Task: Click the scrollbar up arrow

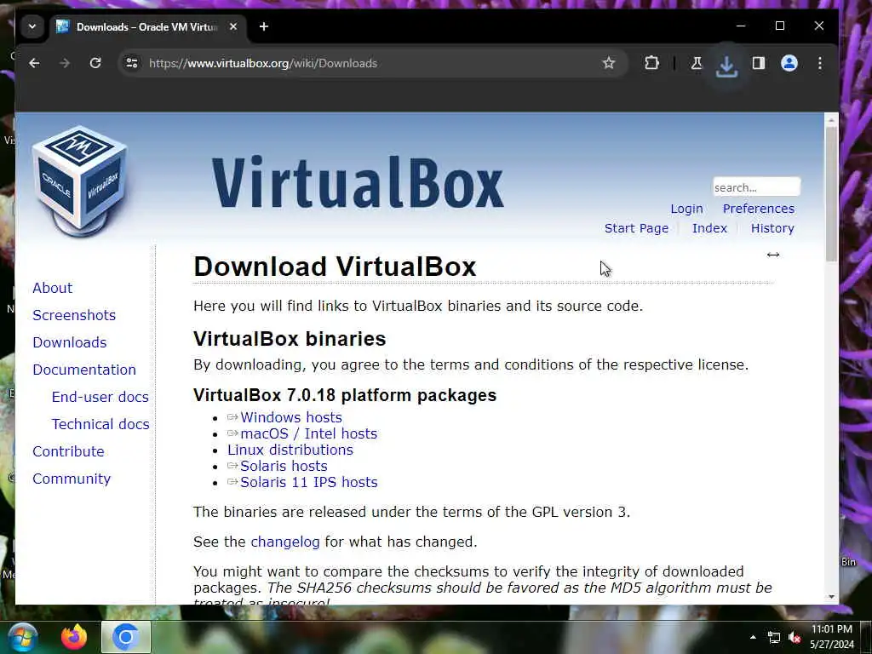Action: pyautogui.click(x=831, y=120)
